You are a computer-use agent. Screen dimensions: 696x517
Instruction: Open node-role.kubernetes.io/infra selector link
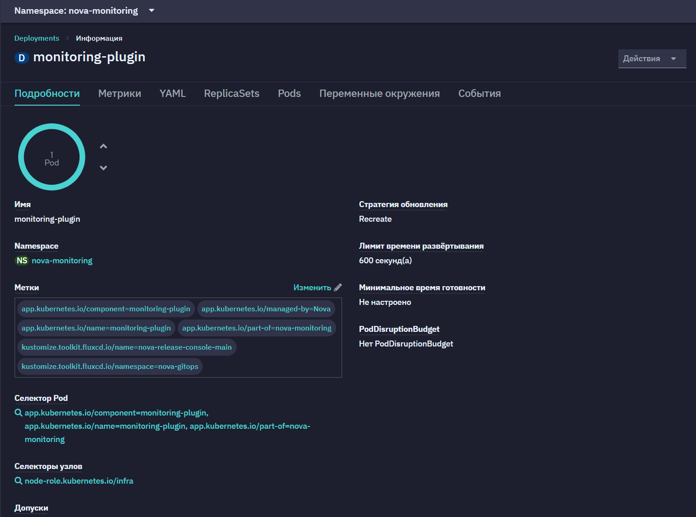(79, 481)
